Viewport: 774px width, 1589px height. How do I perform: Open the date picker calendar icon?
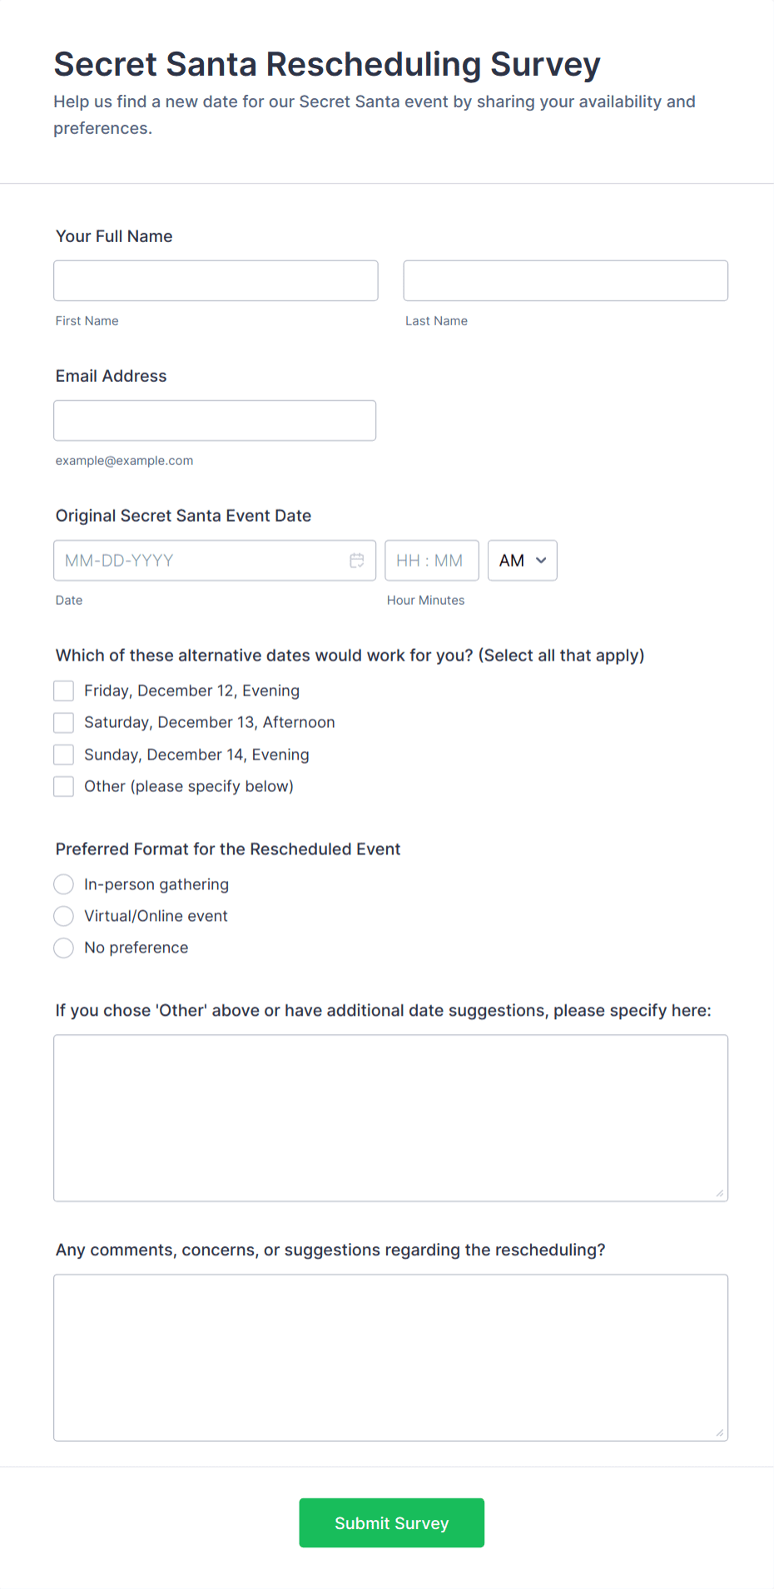(x=357, y=560)
